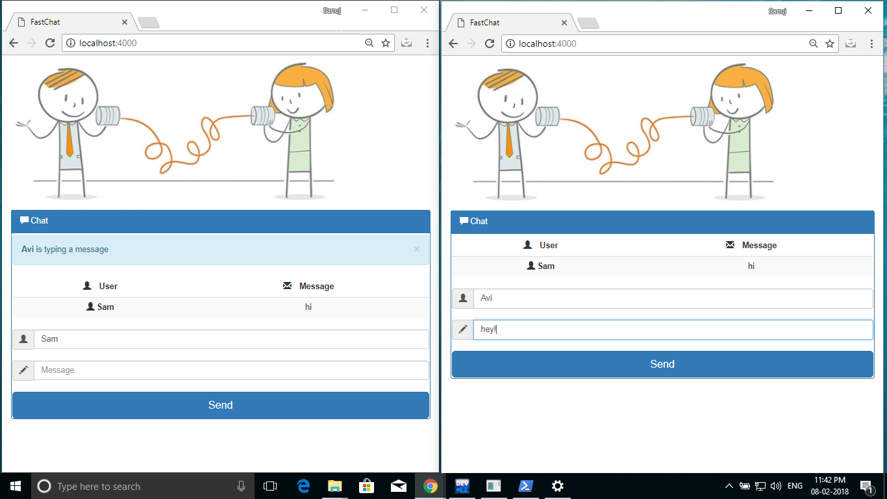
Task: Close FastChat tab in left window
Action: pyautogui.click(x=124, y=22)
